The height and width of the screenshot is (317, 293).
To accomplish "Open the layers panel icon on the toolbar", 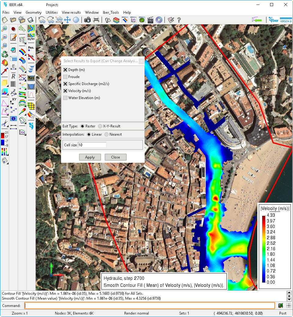I will [x=117, y=20].
